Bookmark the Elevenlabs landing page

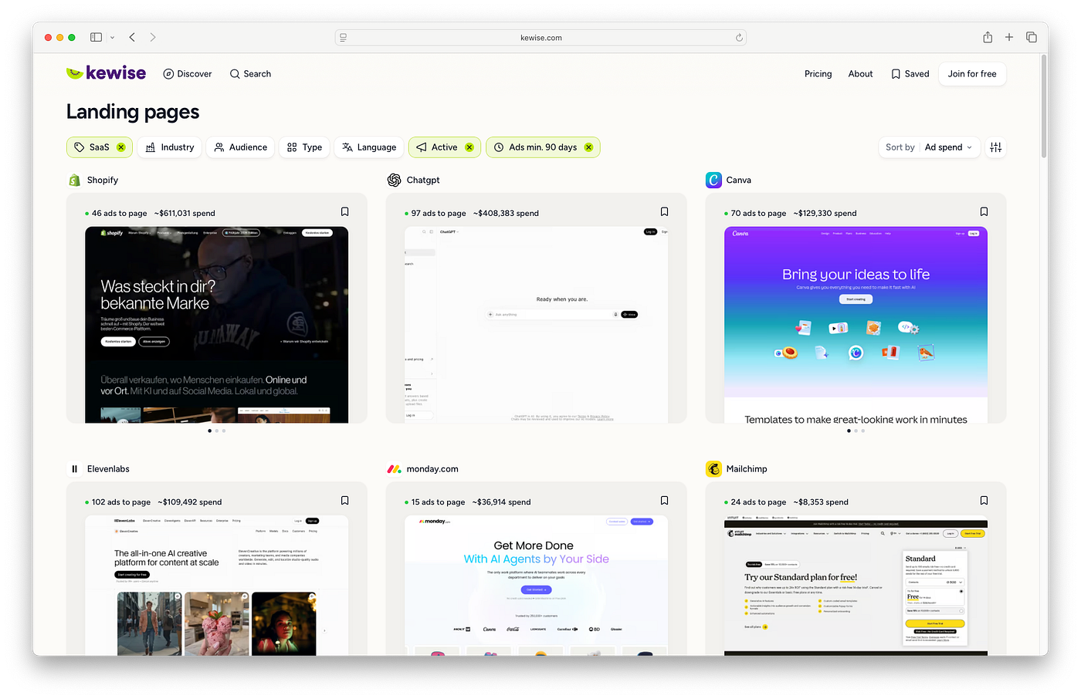[x=345, y=501]
